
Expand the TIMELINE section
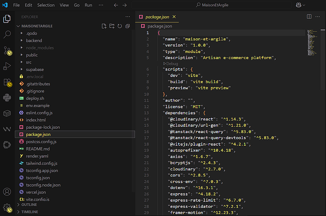coord(30,212)
